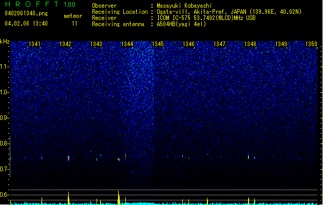
Task: Click the 1343 time marker
Action: pyautogui.click(x=96, y=44)
